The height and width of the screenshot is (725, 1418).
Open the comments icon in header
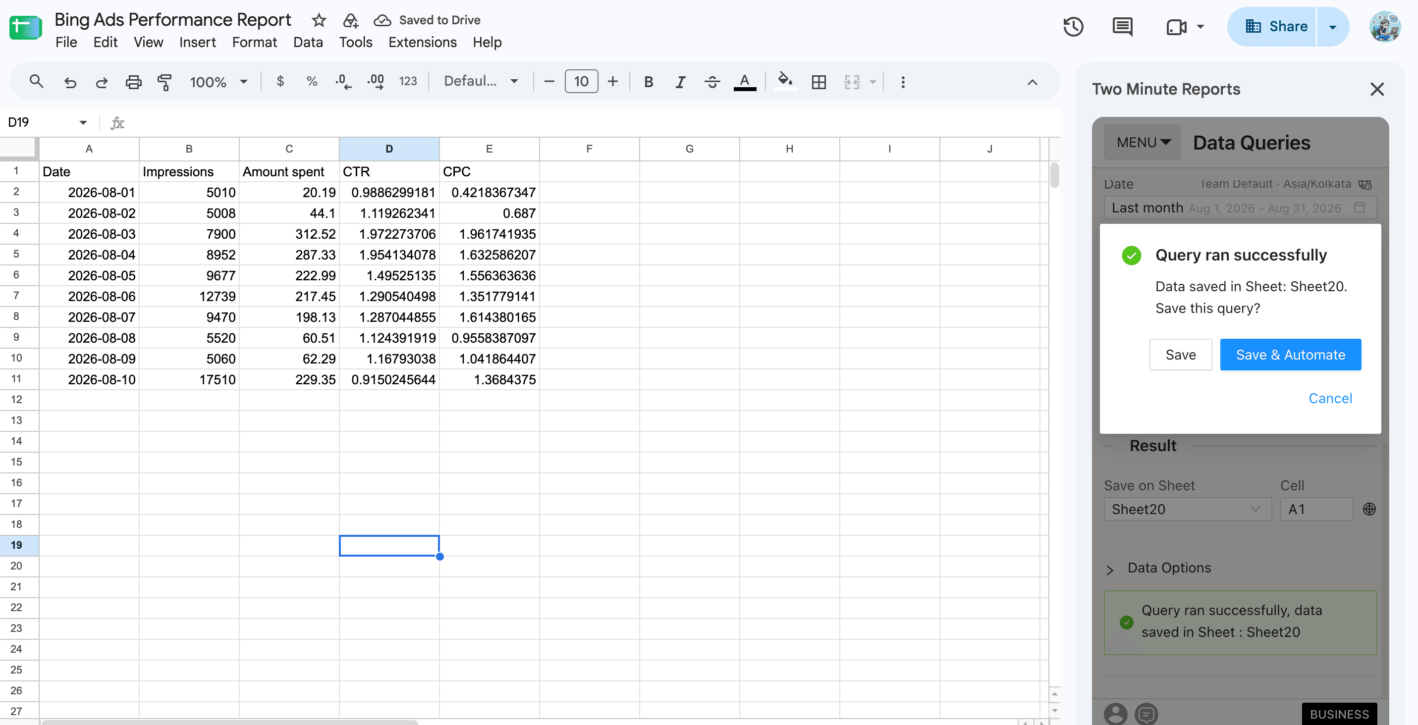(x=1122, y=26)
